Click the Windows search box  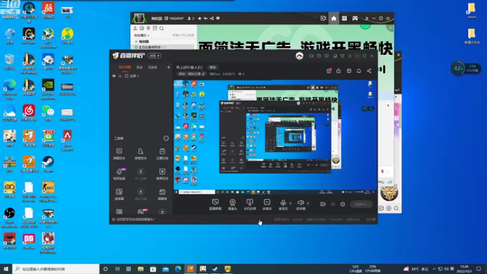pyautogui.click(x=56, y=269)
